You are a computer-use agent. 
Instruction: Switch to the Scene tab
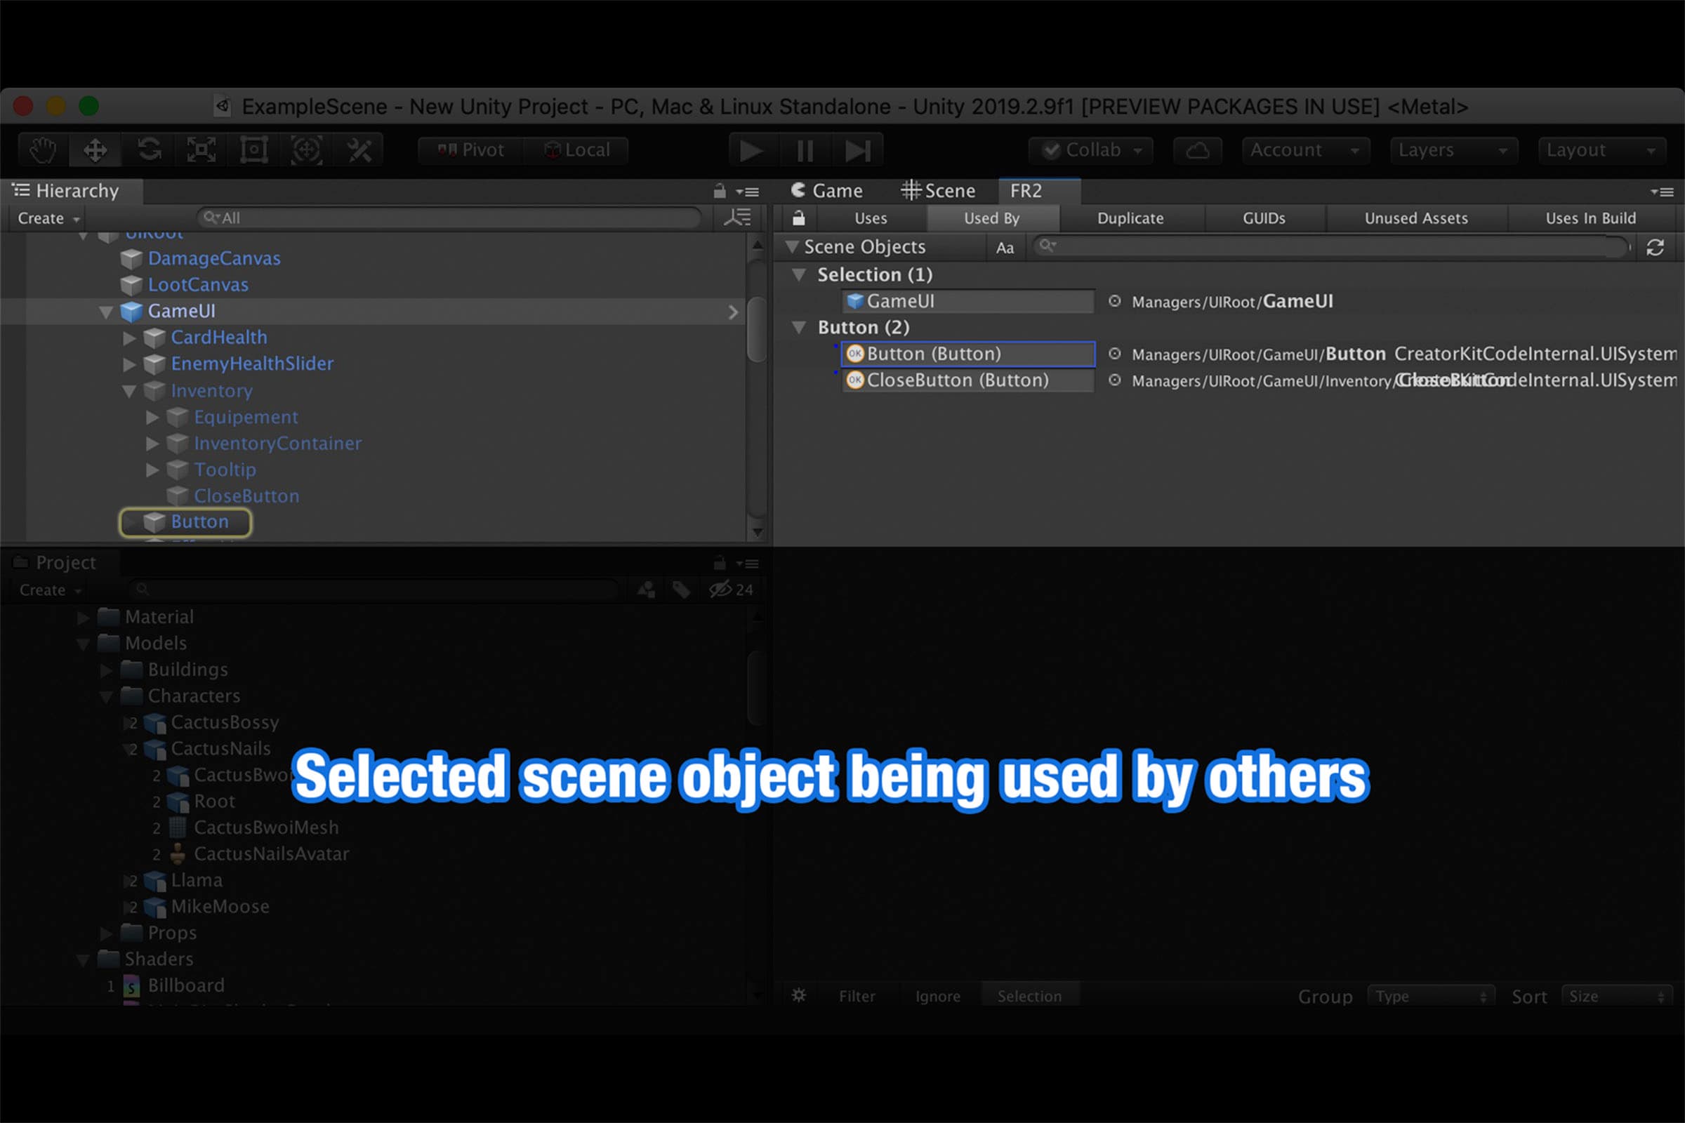(x=939, y=191)
